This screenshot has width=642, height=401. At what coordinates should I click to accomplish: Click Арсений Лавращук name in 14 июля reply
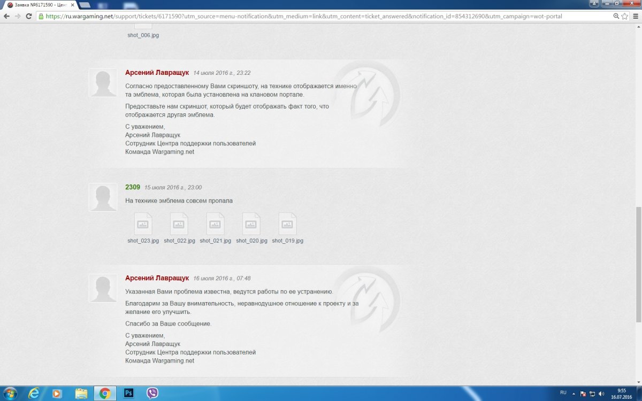coord(157,72)
